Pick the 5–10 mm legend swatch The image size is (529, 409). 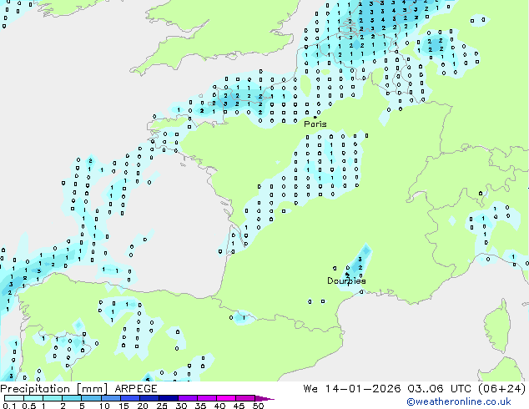point(91,398)
